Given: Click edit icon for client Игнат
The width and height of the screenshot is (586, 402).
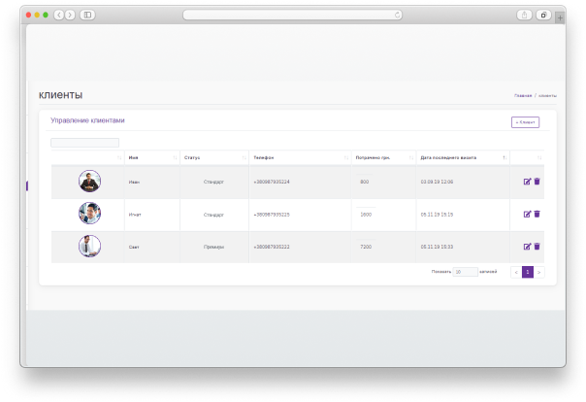Looking at the screenshot, I should click(x=527, y=214).
